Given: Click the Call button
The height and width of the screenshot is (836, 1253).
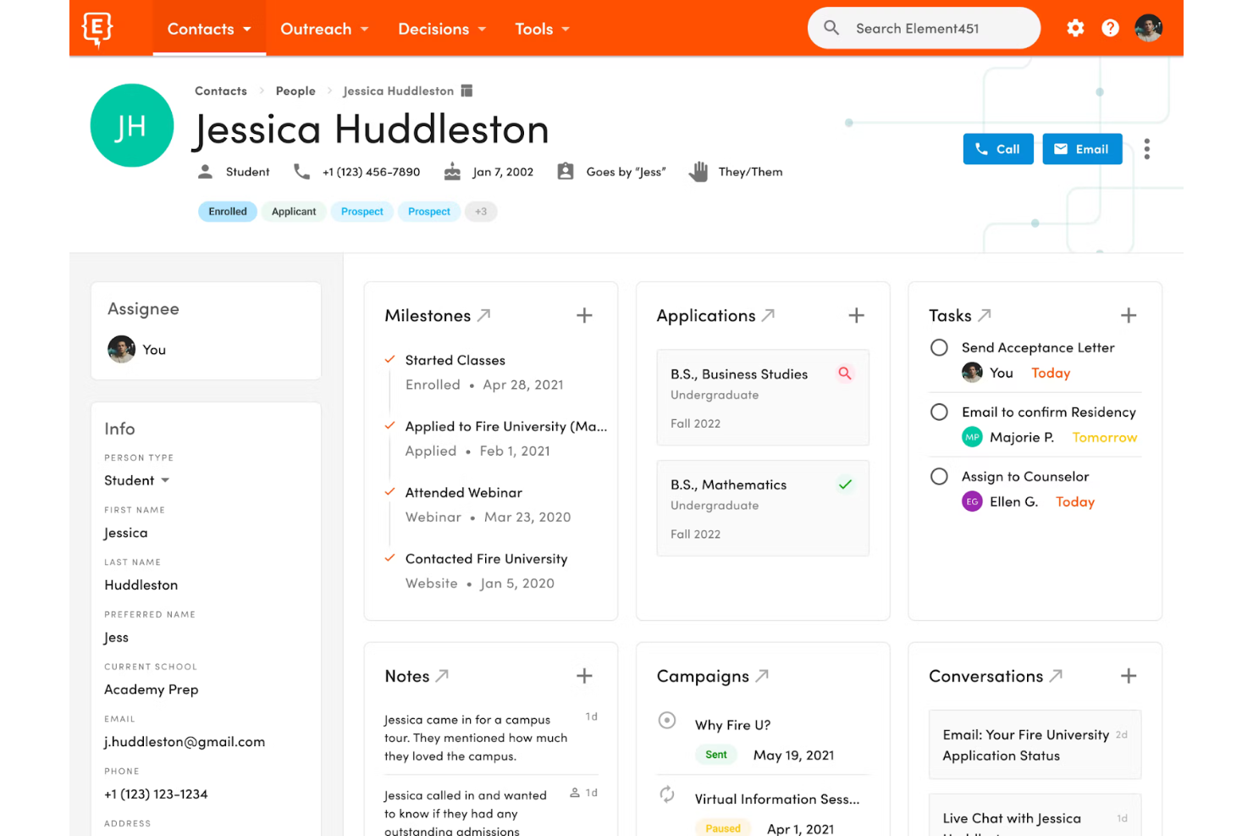Looking at the screenshot, I should 998,149.
